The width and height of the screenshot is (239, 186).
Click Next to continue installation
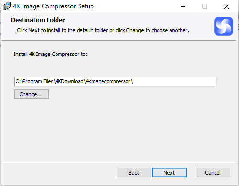pos(170,173)
